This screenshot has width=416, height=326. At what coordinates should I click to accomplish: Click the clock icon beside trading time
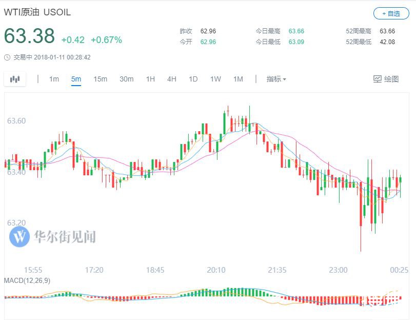coord(7,57)
